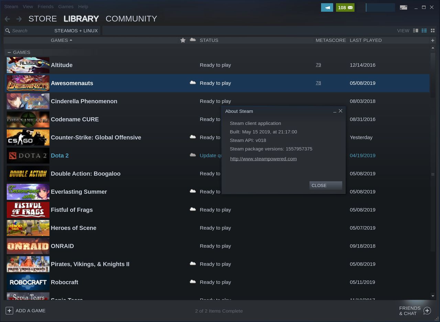Click the 2 of 2 Items Complete status
This screenshot has width=440, height=322.
pyautogui.click(x=219, y=311)
